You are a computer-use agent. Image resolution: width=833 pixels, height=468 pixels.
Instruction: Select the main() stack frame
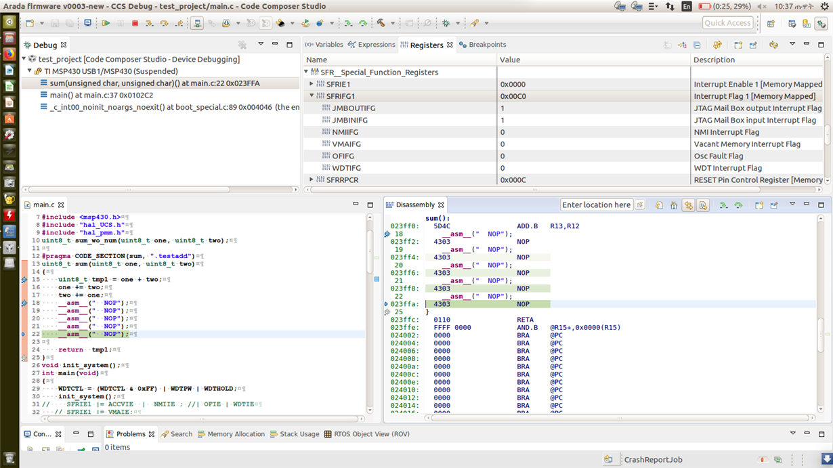tap(101, 95)
